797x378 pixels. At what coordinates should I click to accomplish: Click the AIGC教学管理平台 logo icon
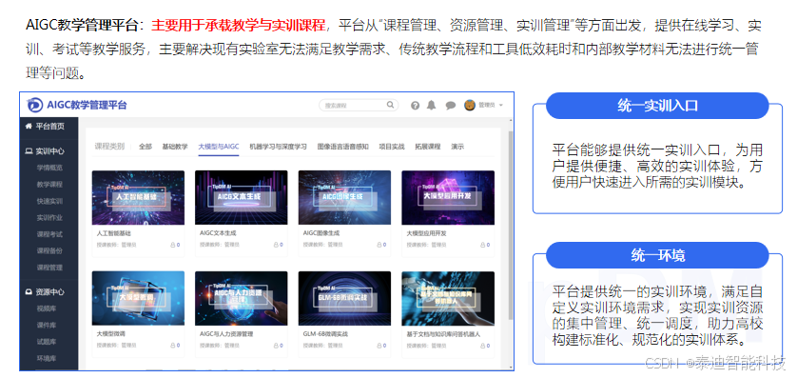point(34,105)
